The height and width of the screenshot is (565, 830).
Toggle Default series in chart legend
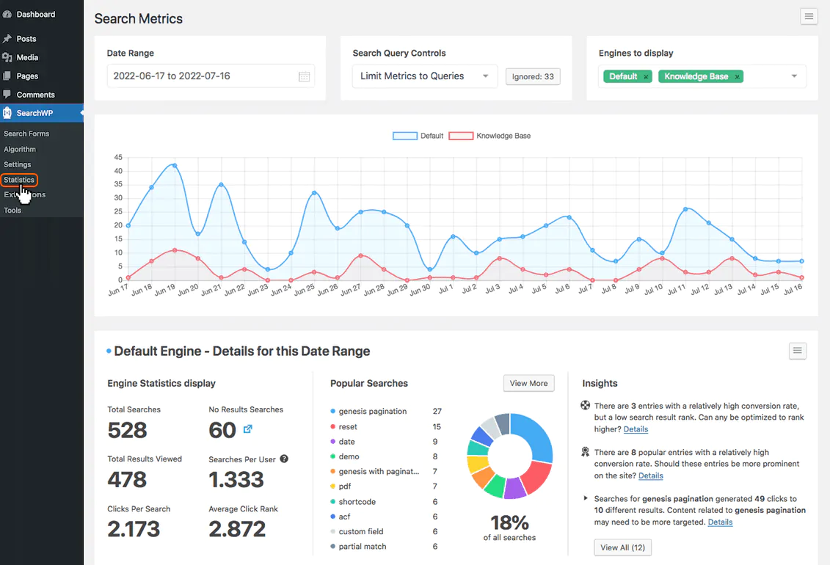418,136
